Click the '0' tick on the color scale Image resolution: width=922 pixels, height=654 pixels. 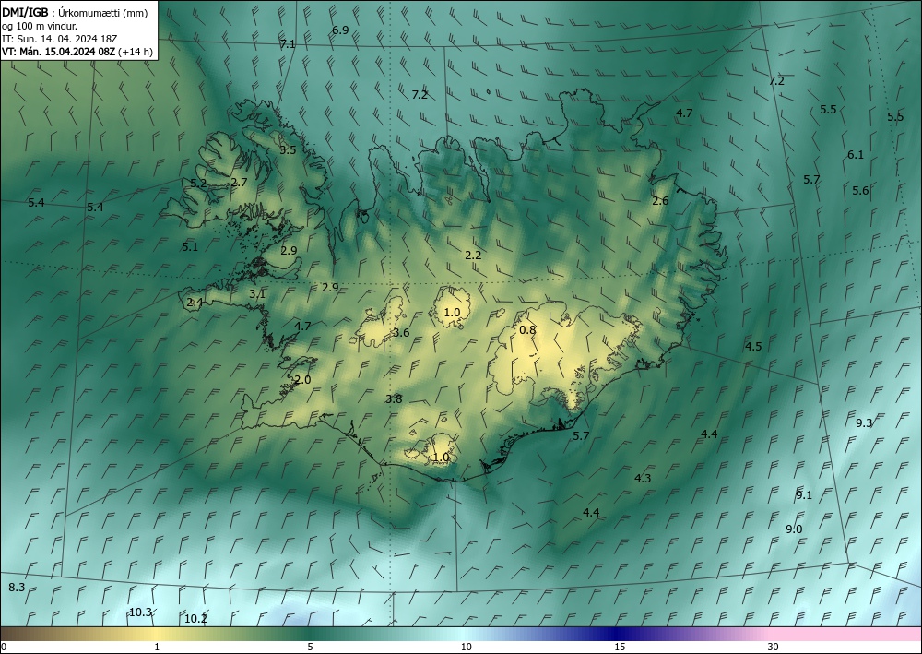(x=4, y=647)
